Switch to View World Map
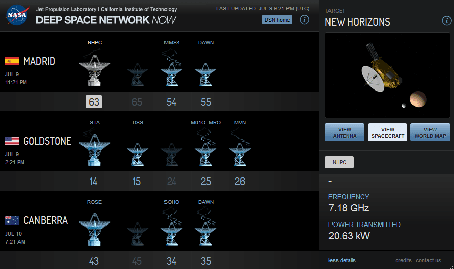 click(430, 132)
